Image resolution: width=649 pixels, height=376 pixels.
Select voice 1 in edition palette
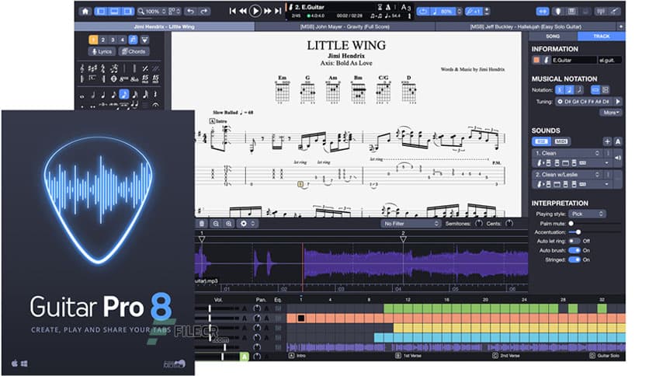click(x=93, y=40)
